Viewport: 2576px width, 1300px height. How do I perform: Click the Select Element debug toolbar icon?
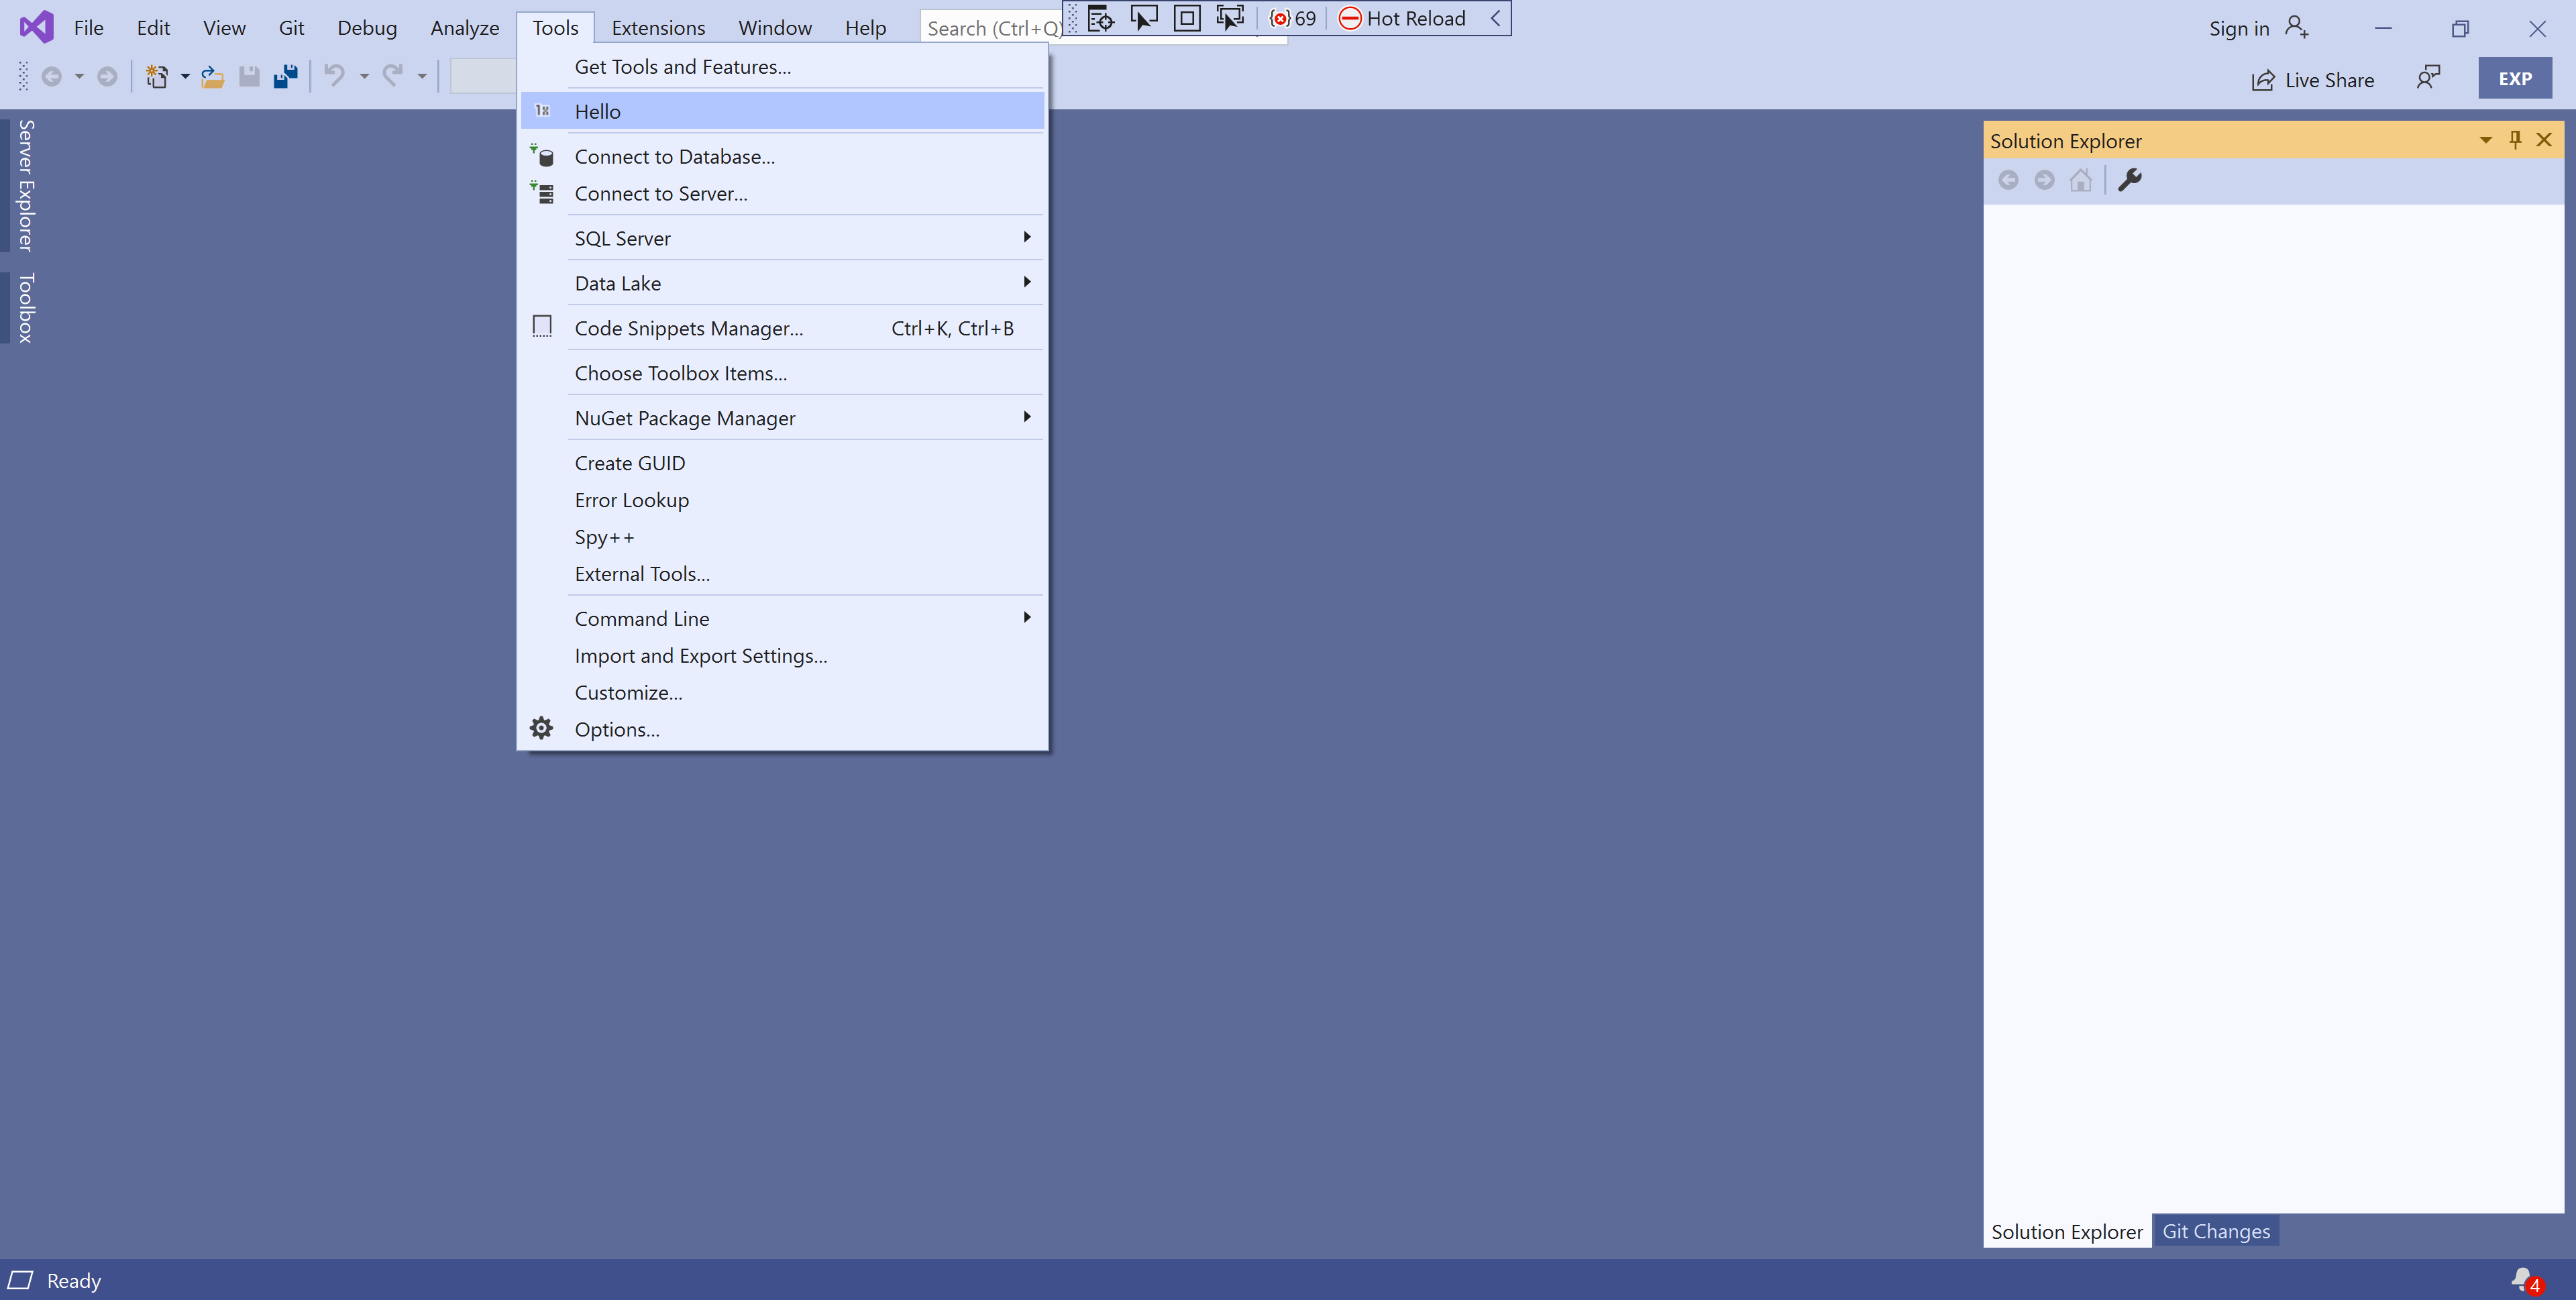(x=1143, y=18)
